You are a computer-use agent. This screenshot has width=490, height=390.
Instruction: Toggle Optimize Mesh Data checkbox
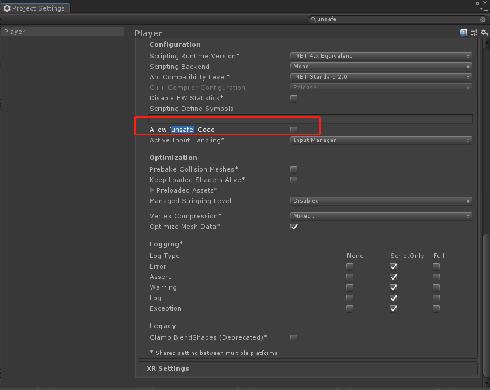294,227
